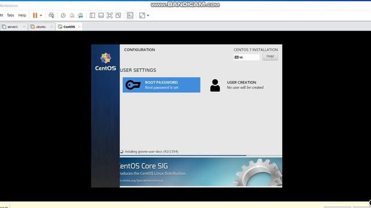Click the CentOS Core SIG banner

[201, 172]
